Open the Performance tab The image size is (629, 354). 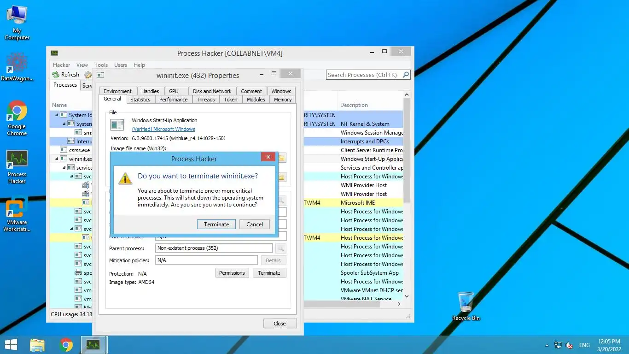tap(174, 100)
